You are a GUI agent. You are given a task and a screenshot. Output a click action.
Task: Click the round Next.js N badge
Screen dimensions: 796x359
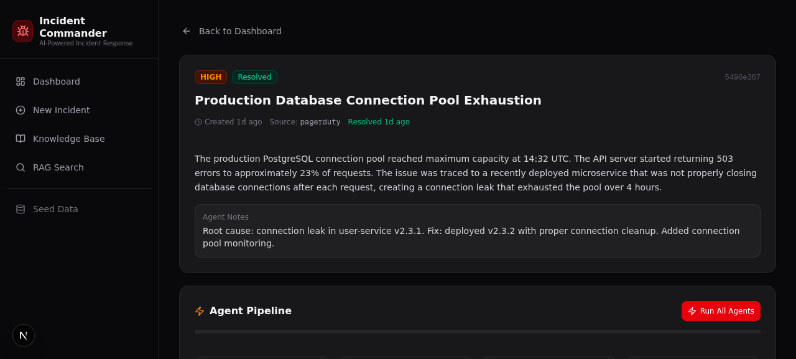(24, 335)
